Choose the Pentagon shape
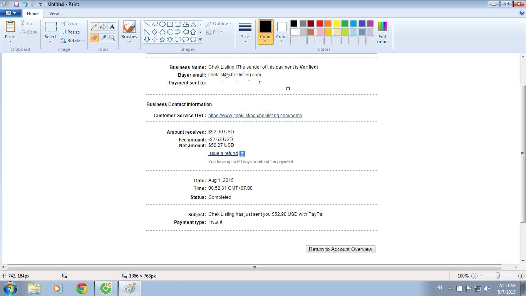Viewport: 526px width, 296px height. 162,32
